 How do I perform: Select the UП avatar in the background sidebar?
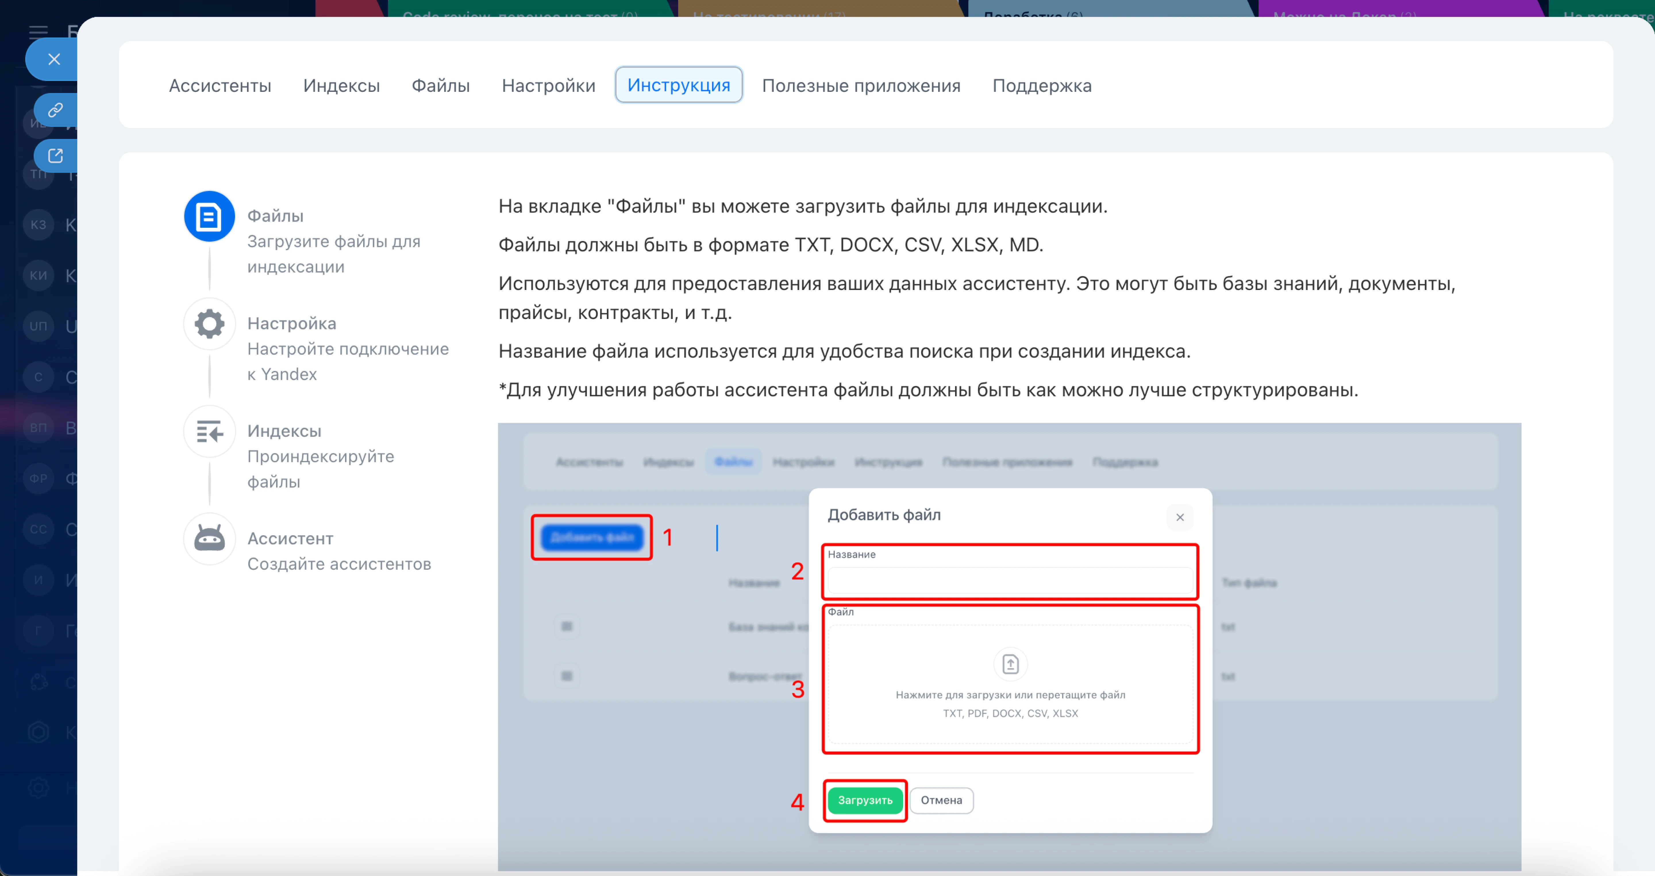tap(39, 326)
